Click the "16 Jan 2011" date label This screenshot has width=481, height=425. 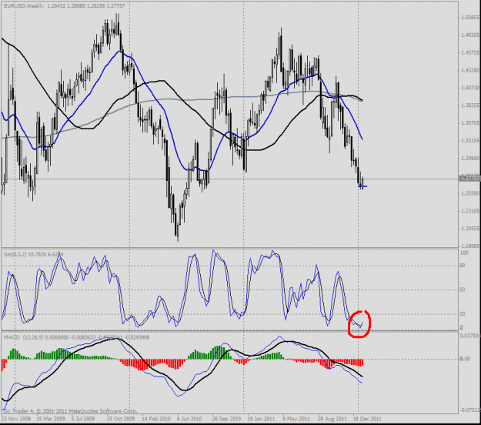point(261,419)
